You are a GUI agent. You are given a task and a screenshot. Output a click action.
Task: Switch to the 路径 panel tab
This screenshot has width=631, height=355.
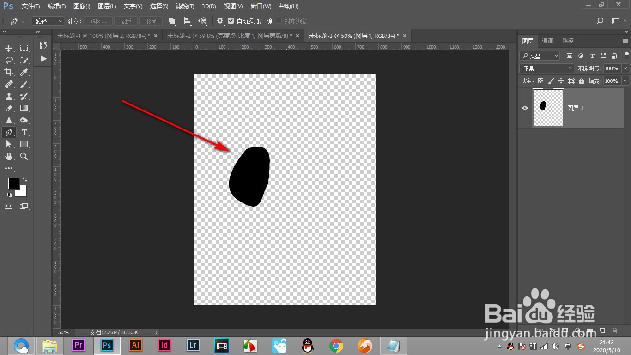click(568, 41)
